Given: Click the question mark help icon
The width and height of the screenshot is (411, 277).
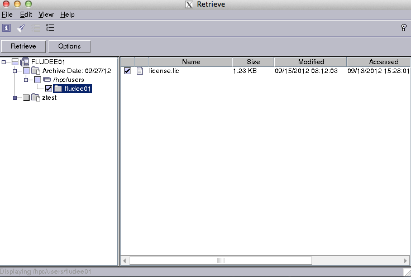Looking at the screenshot, I should click(403, 28).
